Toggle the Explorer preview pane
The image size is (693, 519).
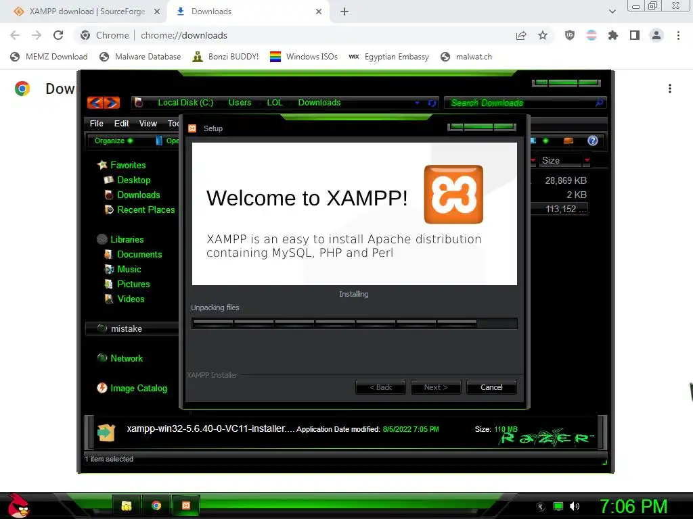(x=568, y=141)
